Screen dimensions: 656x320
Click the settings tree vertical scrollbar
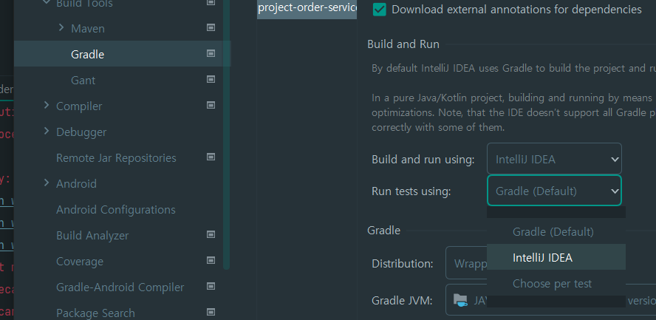(x=226, y=134)
